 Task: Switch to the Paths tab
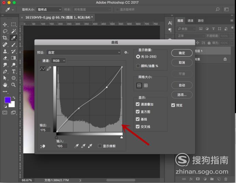201,20
